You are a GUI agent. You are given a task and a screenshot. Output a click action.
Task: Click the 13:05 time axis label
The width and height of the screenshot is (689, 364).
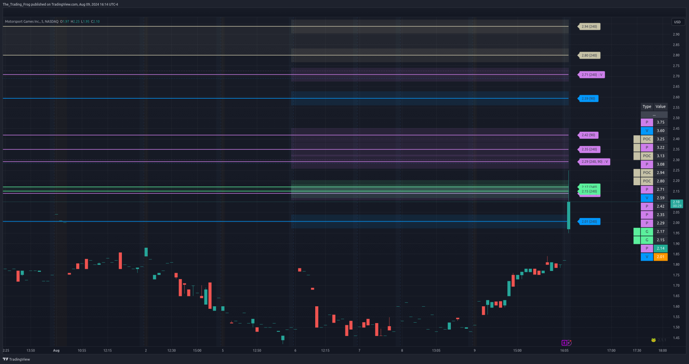click(436, 351)
